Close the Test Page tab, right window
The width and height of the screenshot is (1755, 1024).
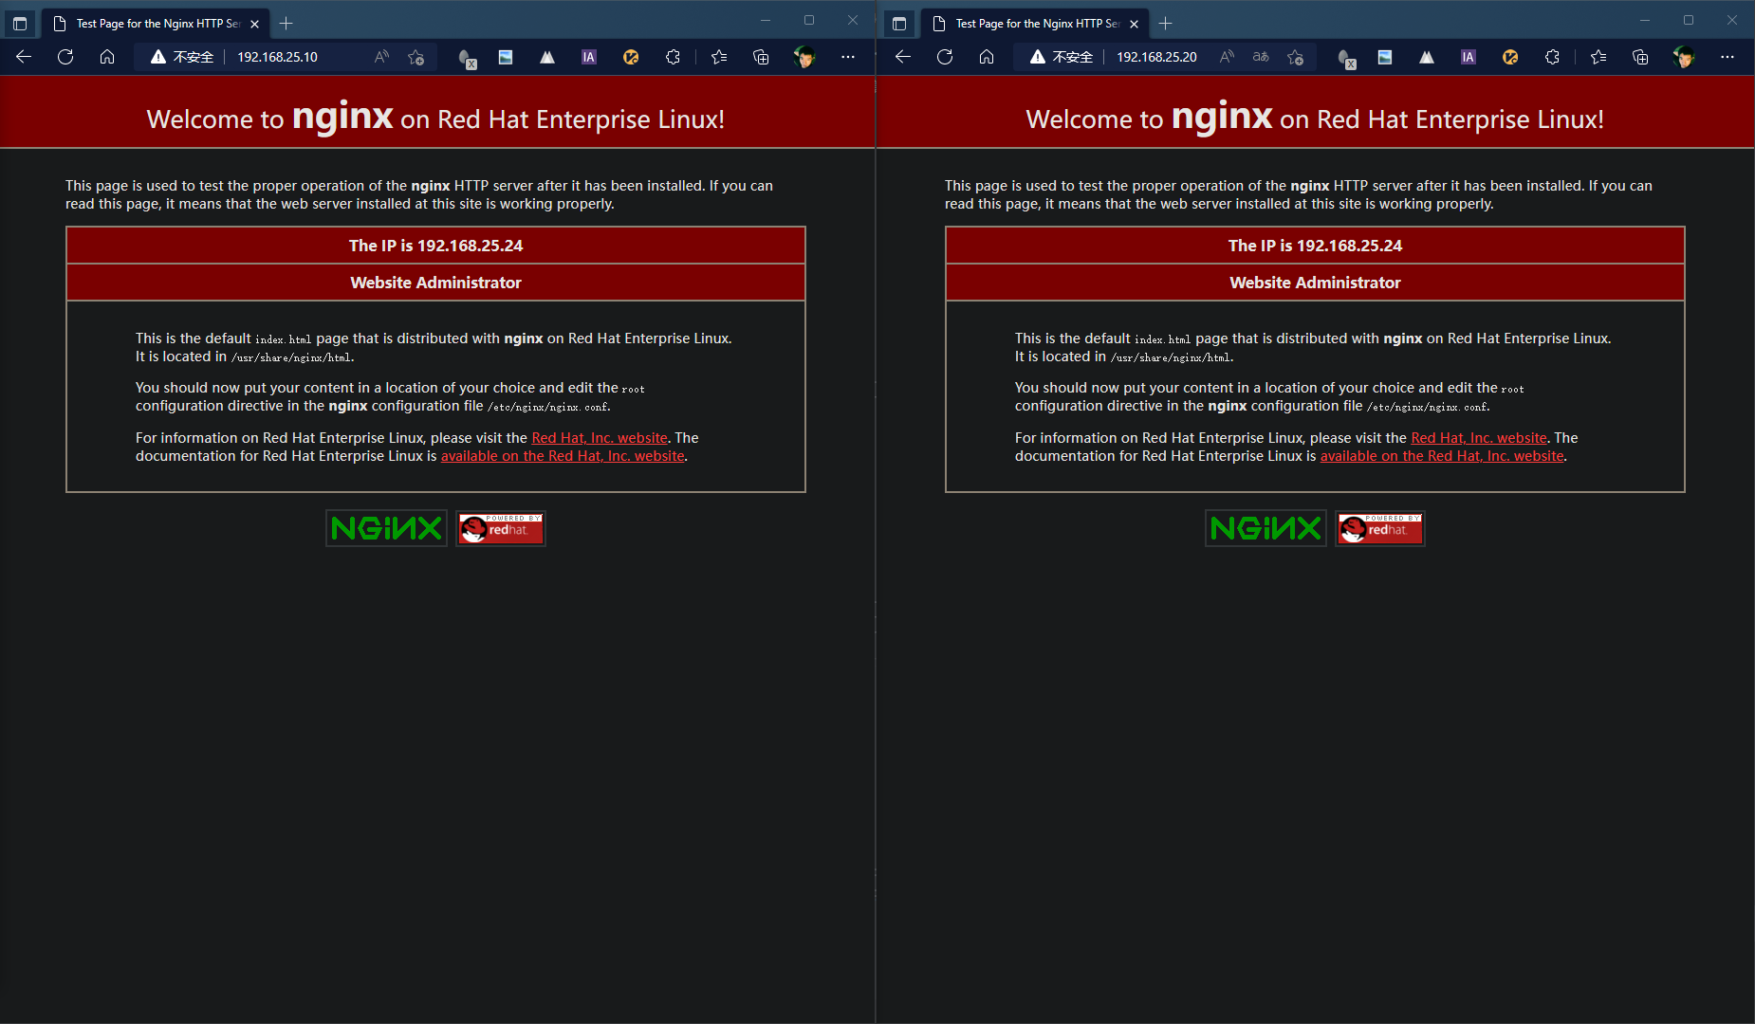click(x=1134, y=24)
